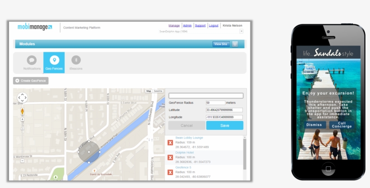
Task: Click the Manage link
Action: pos(174,26)
